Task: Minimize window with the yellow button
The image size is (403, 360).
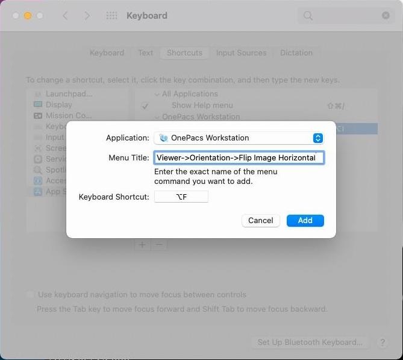Action: [28, 16]
